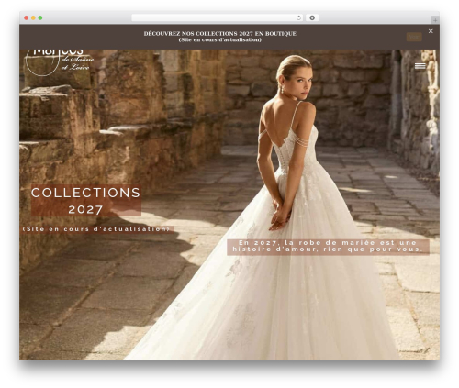Screen dimensions: 459x388
Task: Click the yellow minimize window button
Action: click(x=33, y=17)
